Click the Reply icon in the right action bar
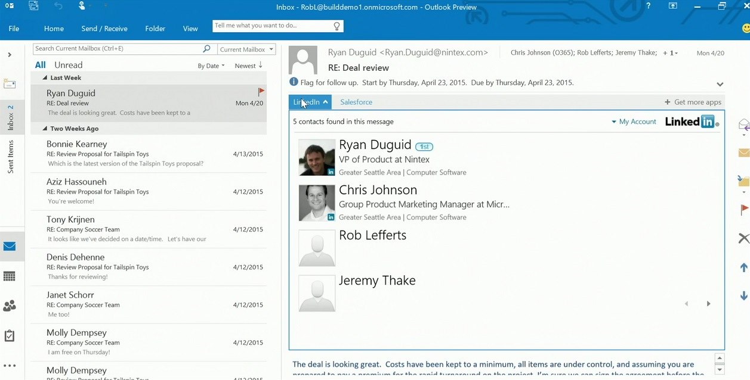The image size is (750, 380). pyautogui.click(x=743, y=124)
